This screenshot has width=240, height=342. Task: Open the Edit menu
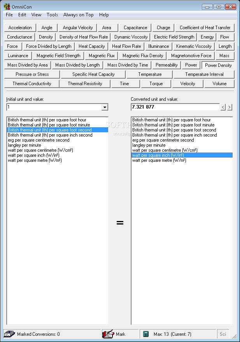point(22,15)
